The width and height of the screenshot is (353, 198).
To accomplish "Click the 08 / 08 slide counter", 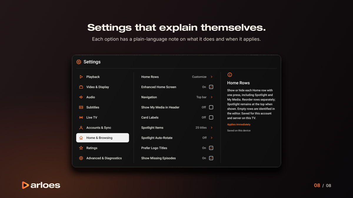I will pos(322,185).
